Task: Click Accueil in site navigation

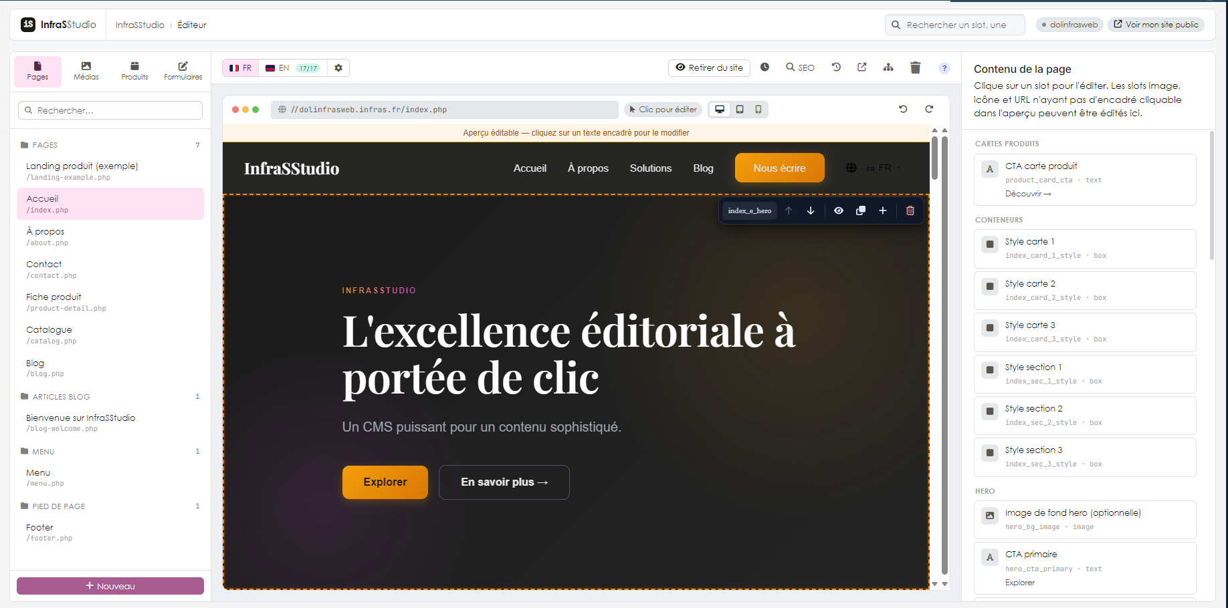Action: click(x=530, y=168)
